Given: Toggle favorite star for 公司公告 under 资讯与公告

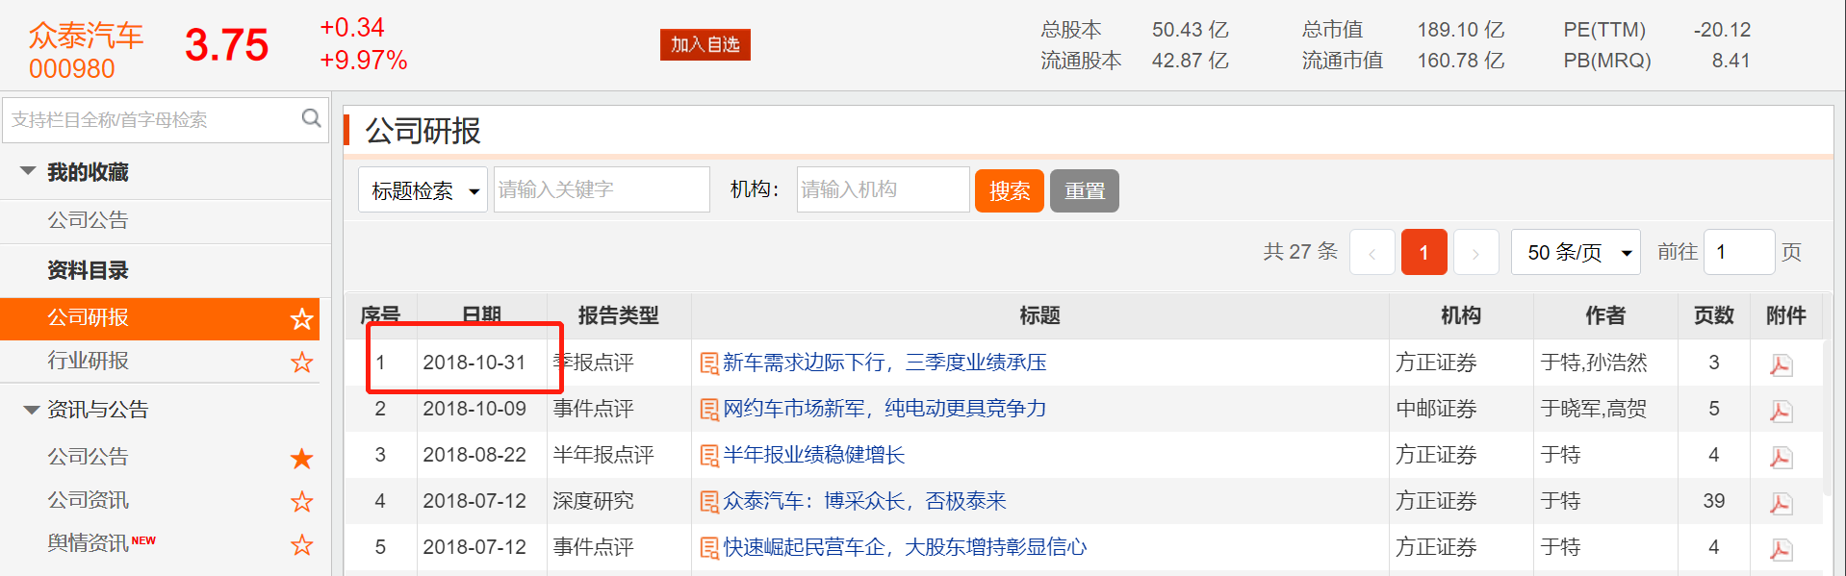Looking at the screenshot, I should pyautogui.click(x=302, y=459).
